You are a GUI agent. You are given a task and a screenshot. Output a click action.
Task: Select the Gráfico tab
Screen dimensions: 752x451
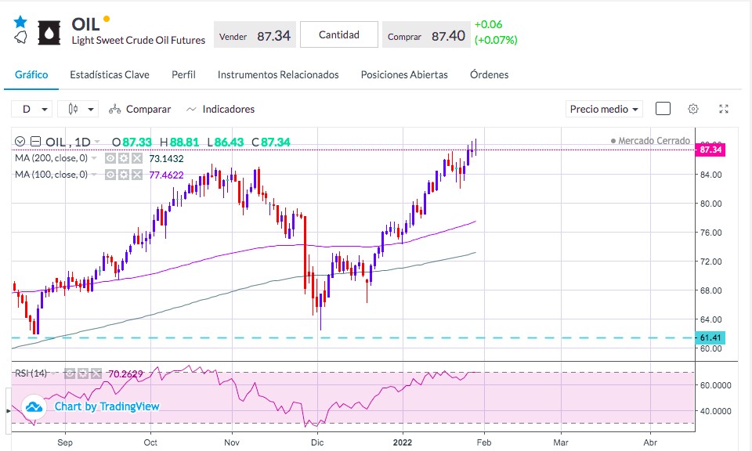pos(31,74)
